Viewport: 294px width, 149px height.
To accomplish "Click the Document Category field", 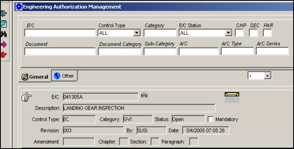I will [120, 52].
